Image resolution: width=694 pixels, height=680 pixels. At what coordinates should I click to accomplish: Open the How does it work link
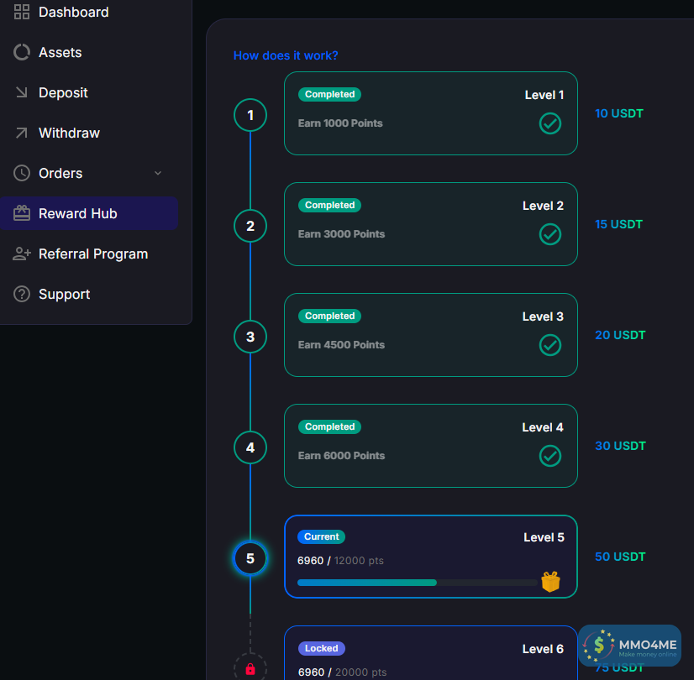[x=286, y=55]
